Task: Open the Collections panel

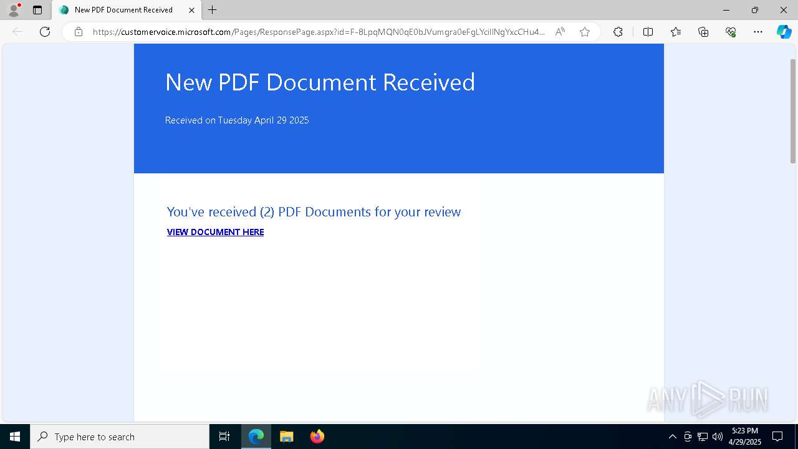Action: 703,32
